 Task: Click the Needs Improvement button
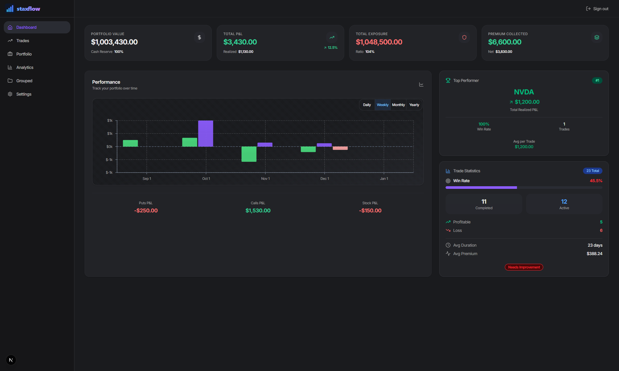[524, 267]
